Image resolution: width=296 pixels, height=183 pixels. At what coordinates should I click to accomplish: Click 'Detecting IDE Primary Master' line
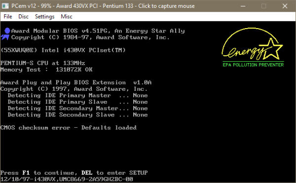(x=77, y=96)
